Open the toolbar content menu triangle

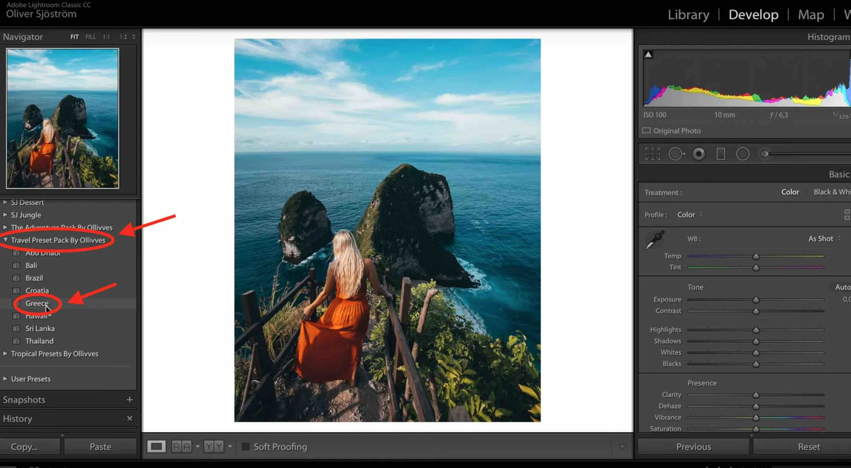point(622,447)
